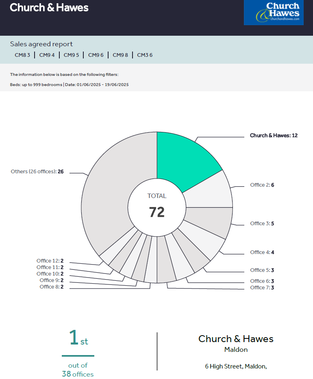Click the Office 2: 6 label
The image size is (313, 379).
[262, 185]
